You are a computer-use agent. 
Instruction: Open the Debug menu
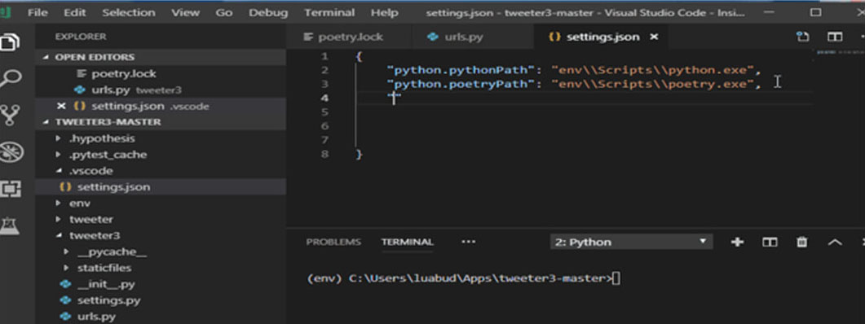coord(268,12)
